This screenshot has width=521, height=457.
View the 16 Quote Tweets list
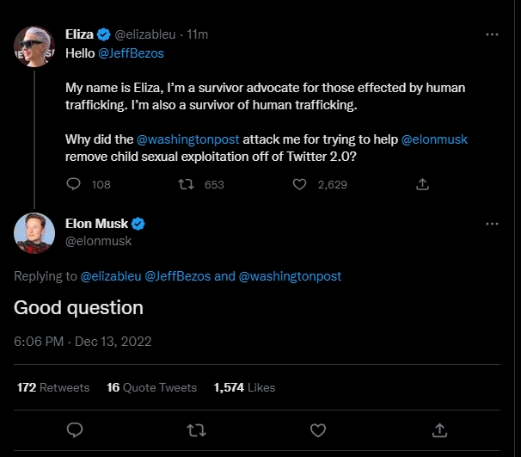pyautogui.click(x=151, y=388)
